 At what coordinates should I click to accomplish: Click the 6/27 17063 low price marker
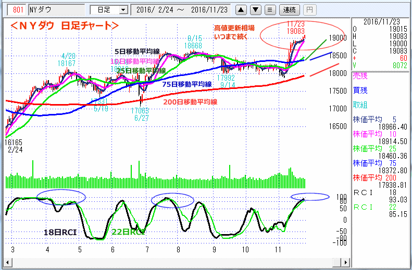[141, 114]
